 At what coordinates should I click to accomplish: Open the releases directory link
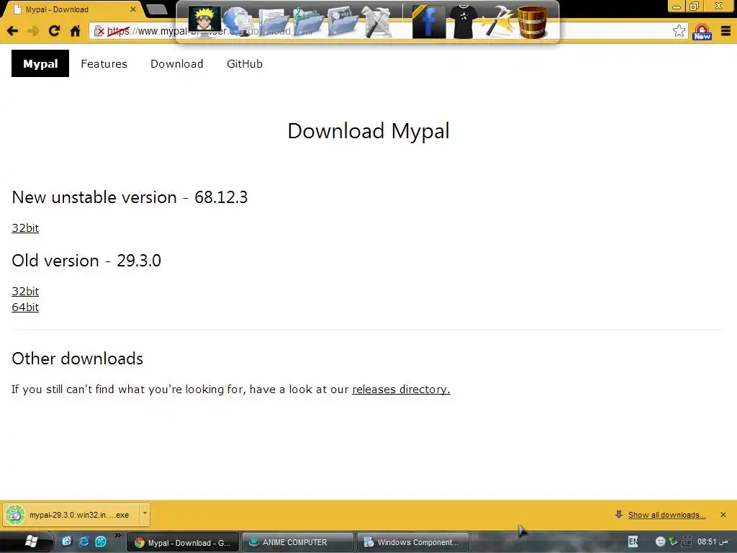click(x=401, y=390)
